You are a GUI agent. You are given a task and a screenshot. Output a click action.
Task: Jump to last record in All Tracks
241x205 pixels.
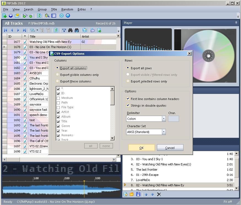click(x=25, y=30)
